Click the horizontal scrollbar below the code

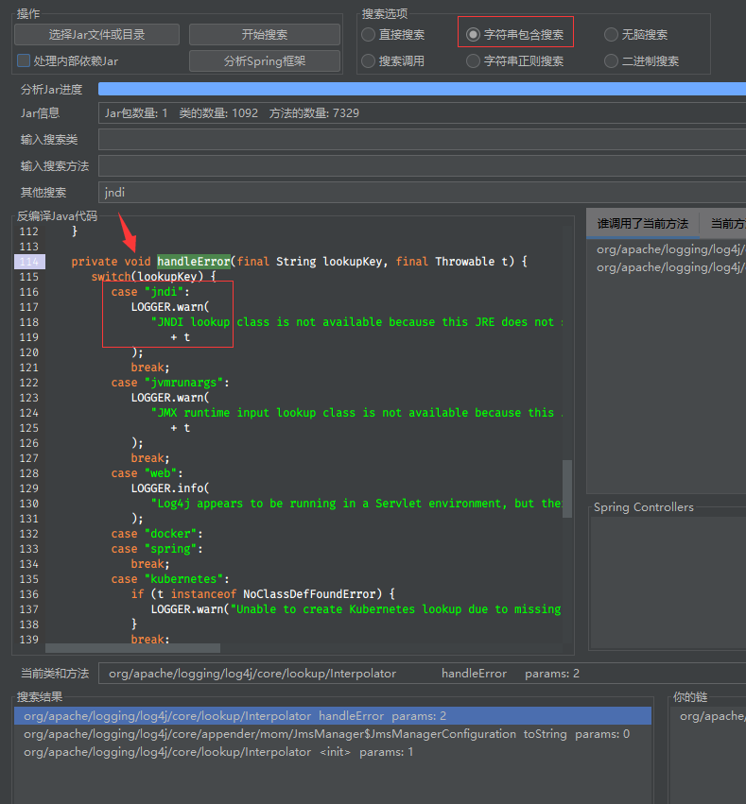point(132,648)
